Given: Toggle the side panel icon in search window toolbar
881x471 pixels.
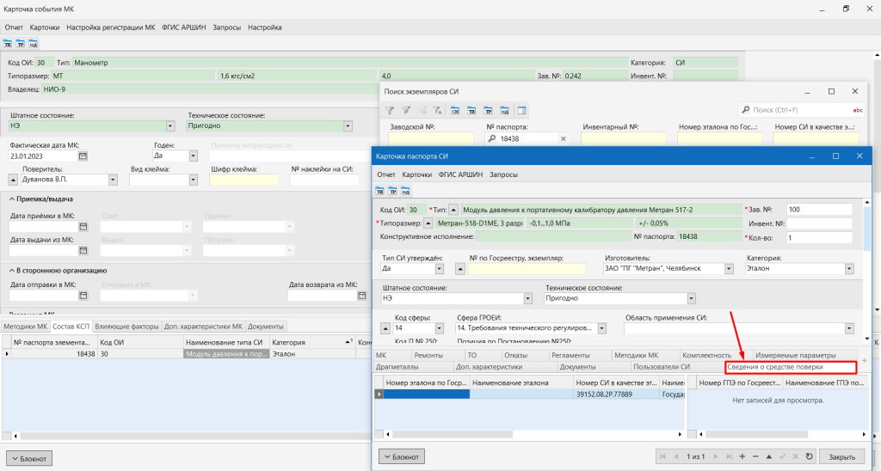Looking at the screenshot, I should [522, 111].
